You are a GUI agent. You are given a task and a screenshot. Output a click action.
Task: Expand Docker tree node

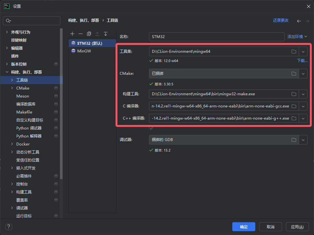click(12, 144)
